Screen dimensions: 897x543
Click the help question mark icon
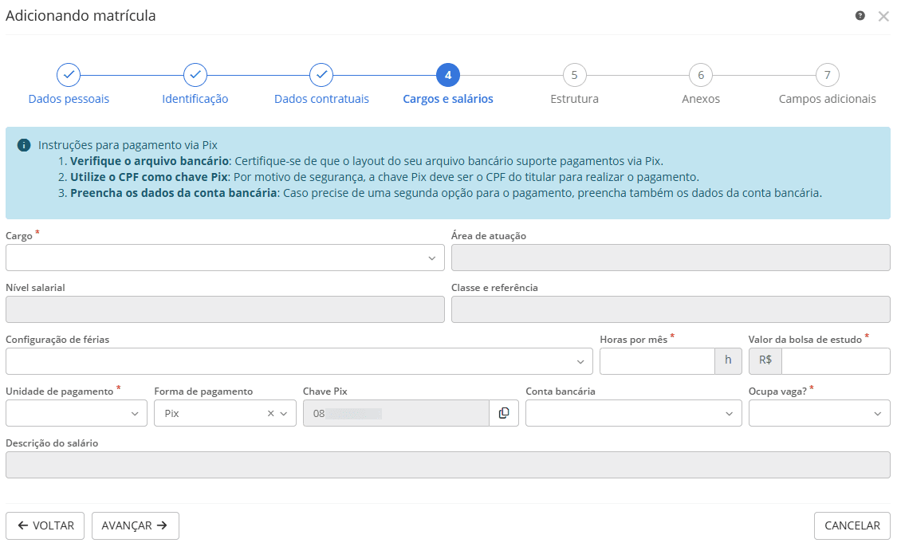(x=860, y=16)
